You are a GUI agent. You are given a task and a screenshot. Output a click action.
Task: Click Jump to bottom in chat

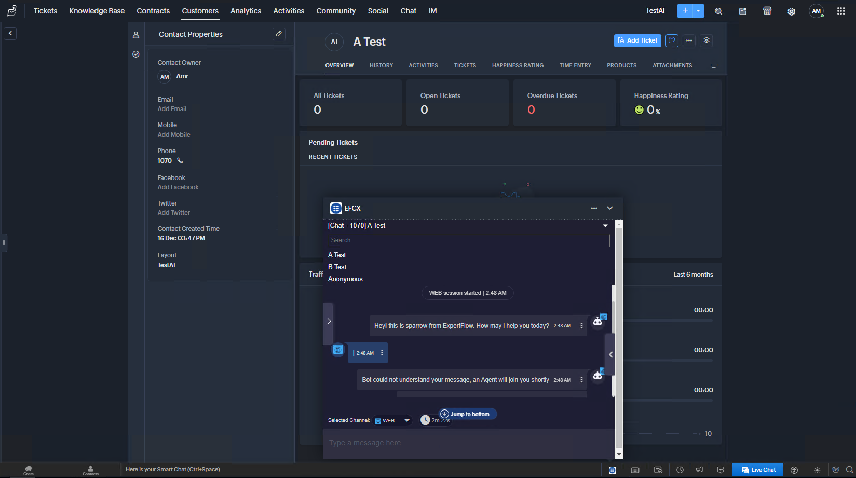pos(468,414)
